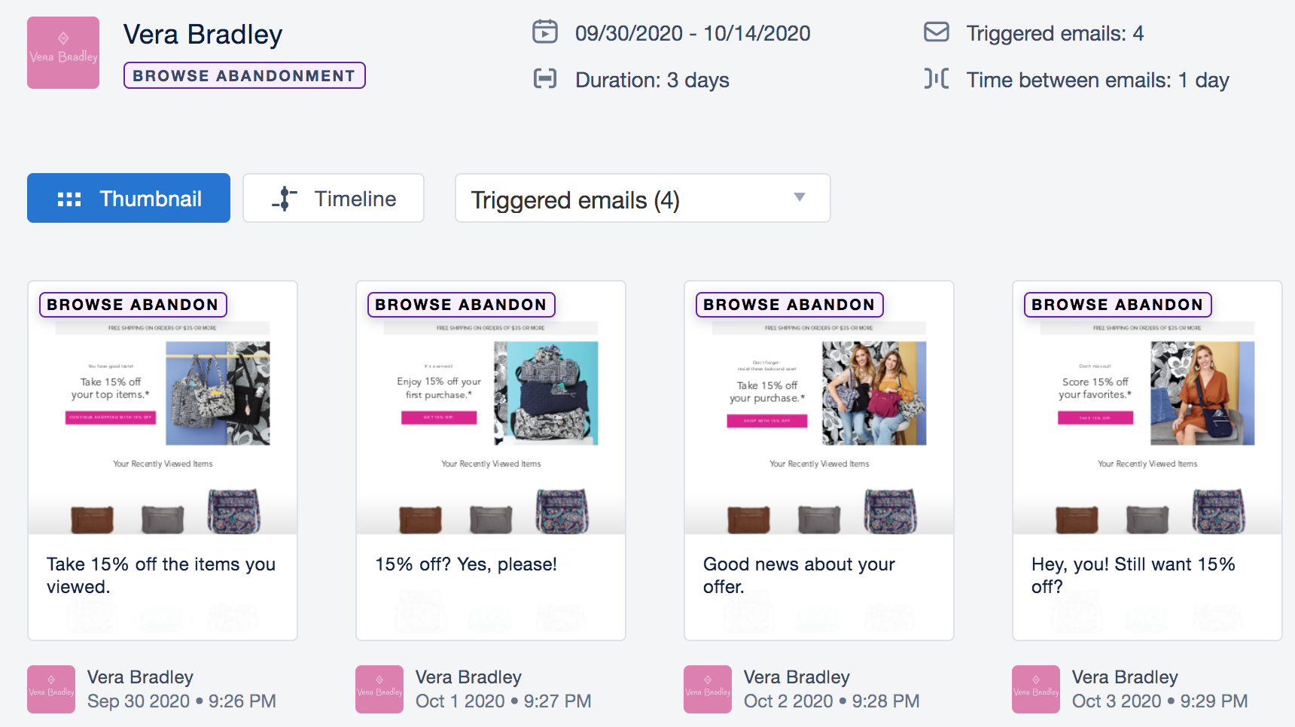Click sender avatar for Sep 30 2020 email
1295x727 pixels.
coord(51,689)
